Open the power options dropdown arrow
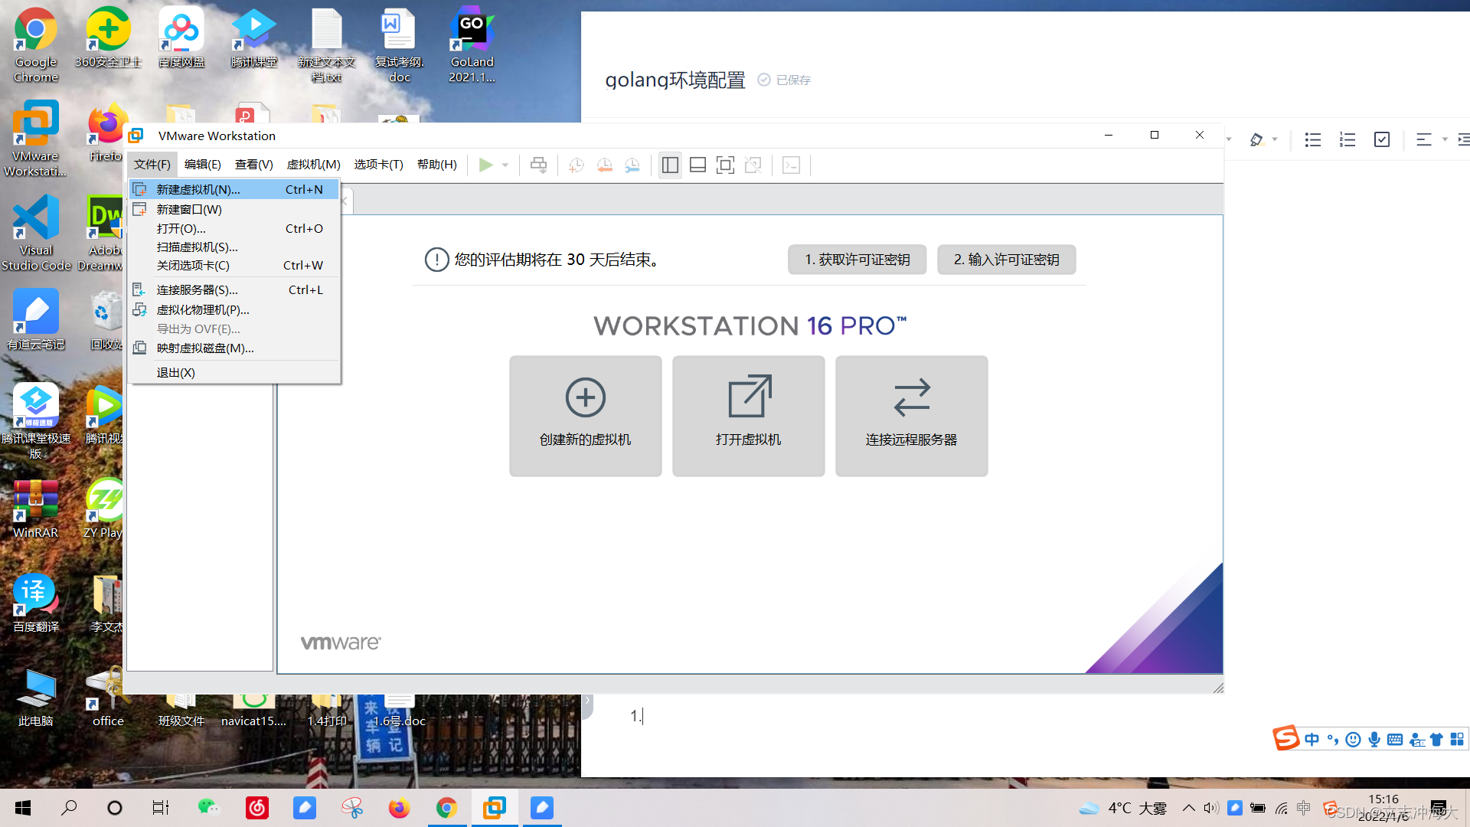 click(x=505, y=165)
